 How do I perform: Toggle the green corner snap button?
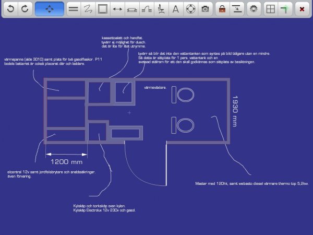tap(284, 9)
